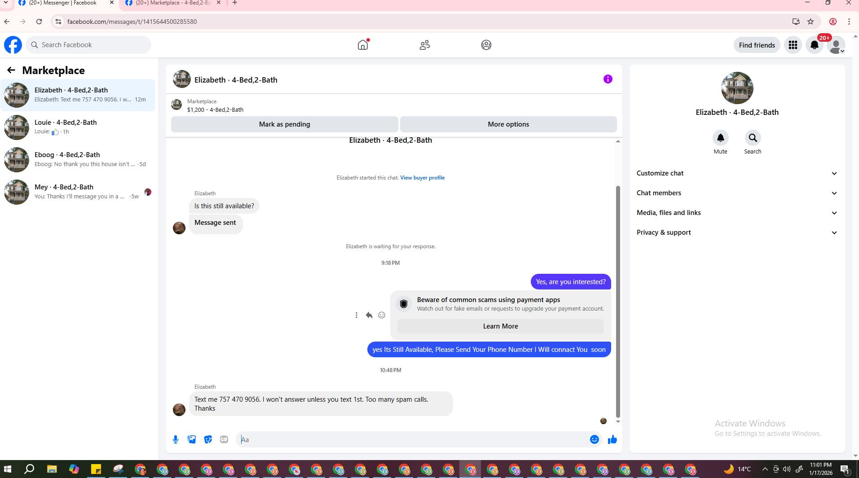Mute this conversation
Image resolution: width=859 pixels, height=478 pixels.
[x=721, y=138]
